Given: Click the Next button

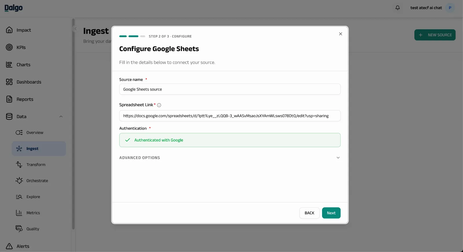Looking at the screenshot, I should 331,213.
